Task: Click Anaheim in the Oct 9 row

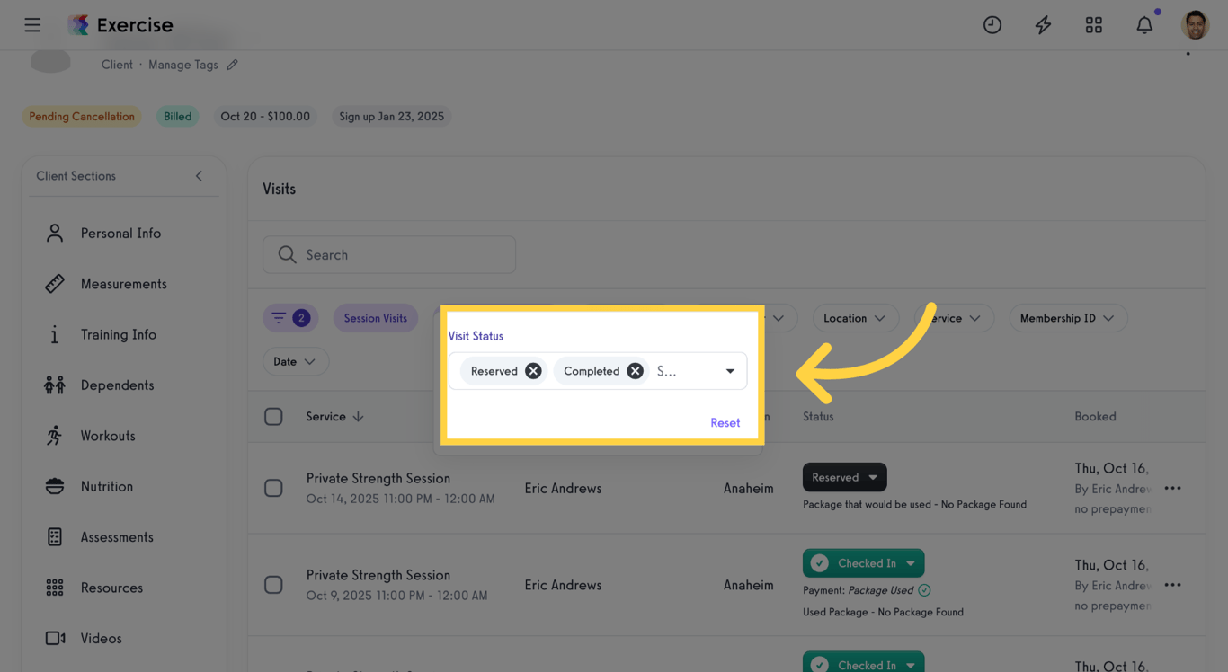Action: pyautogui.click(x=749, y=585)
